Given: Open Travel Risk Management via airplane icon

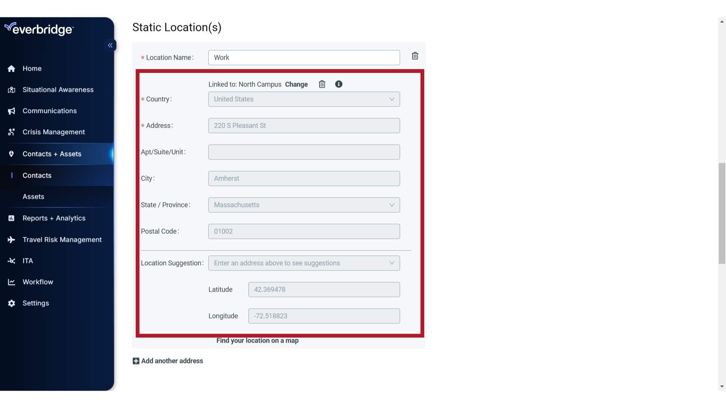Looking at the screenshot, I should pyautogui.click(x=11, y=240).
